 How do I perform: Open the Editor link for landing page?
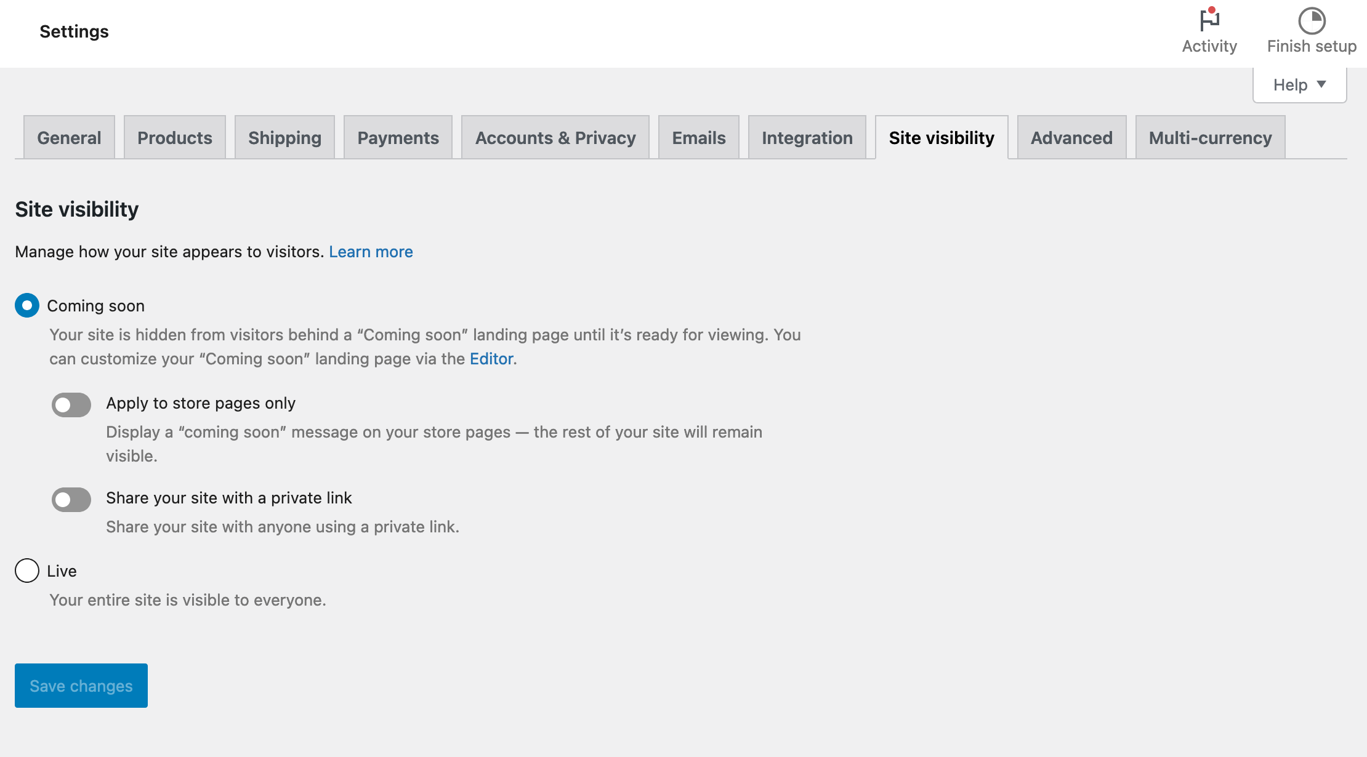pos(490,358)
